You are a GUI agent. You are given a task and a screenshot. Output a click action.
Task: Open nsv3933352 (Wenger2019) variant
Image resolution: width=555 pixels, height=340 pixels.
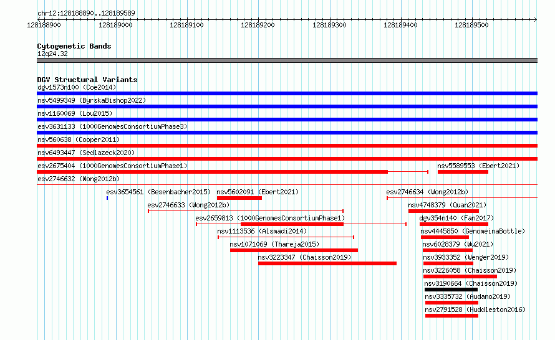tap(466, 257)
